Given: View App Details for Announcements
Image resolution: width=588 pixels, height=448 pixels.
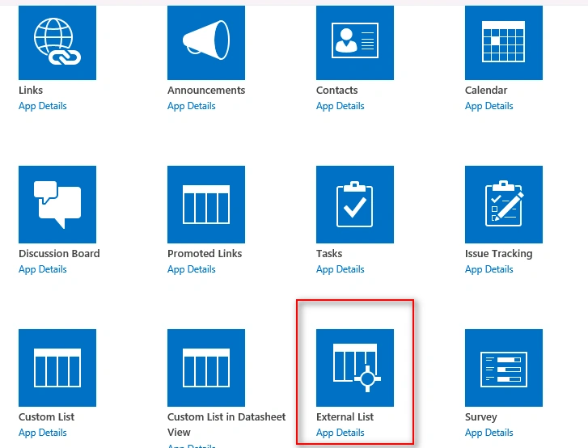Looking at the screenshot, I should point(192,106).
